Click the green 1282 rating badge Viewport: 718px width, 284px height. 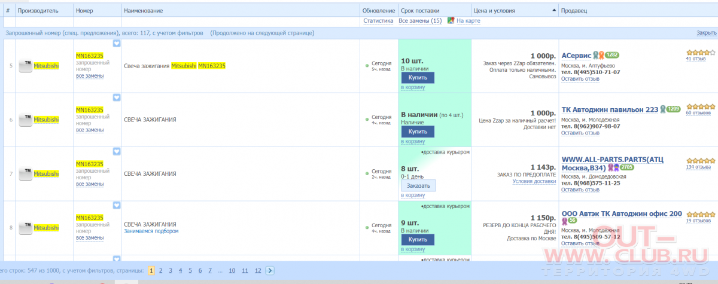pos(611,55)
